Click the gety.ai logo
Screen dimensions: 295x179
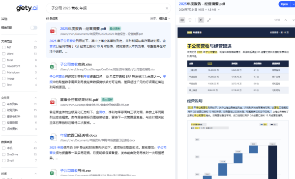(x=27, y=8)
